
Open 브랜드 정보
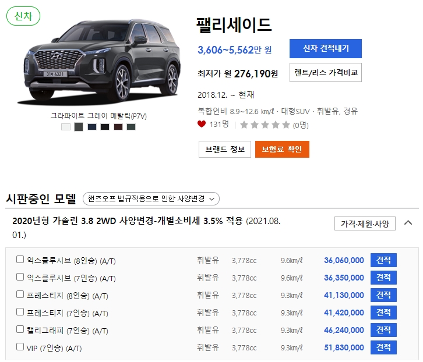click(x=225, y=149)
